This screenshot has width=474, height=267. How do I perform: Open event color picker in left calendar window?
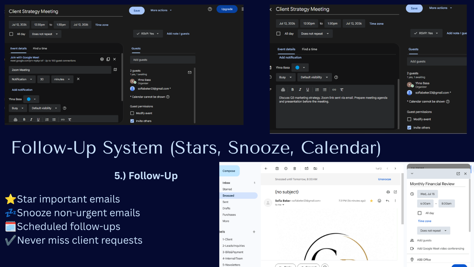(31, 99)
